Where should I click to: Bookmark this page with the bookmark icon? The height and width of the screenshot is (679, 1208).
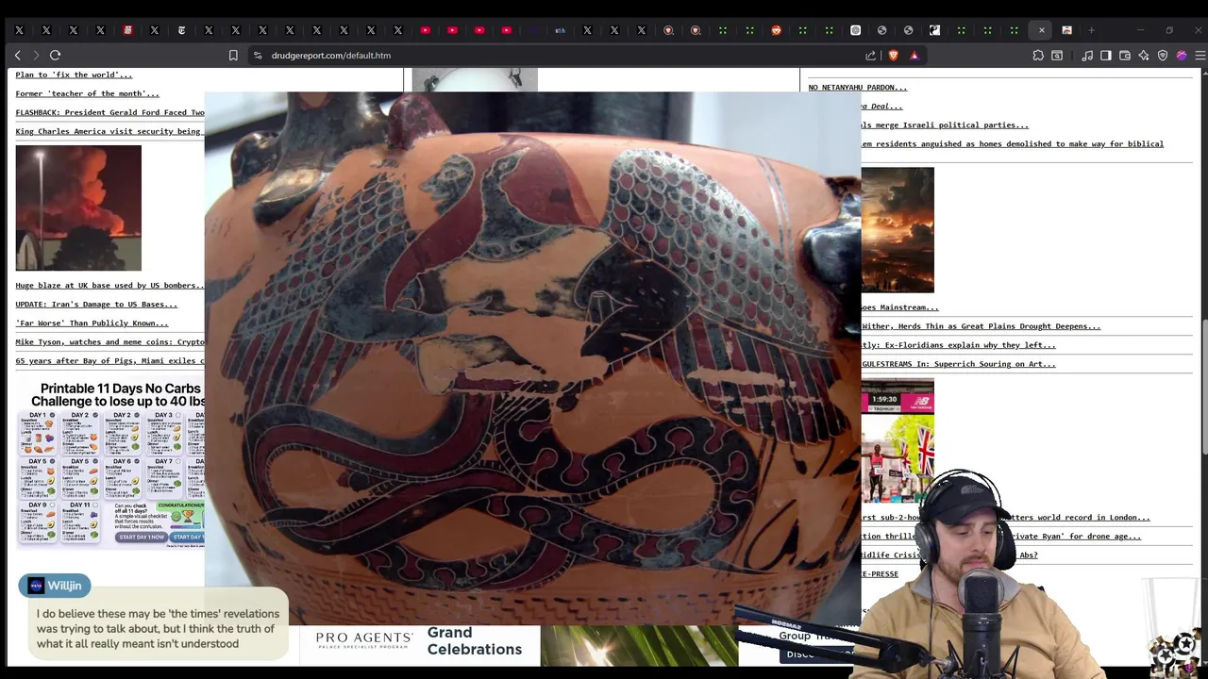click(x=233, y=56)
